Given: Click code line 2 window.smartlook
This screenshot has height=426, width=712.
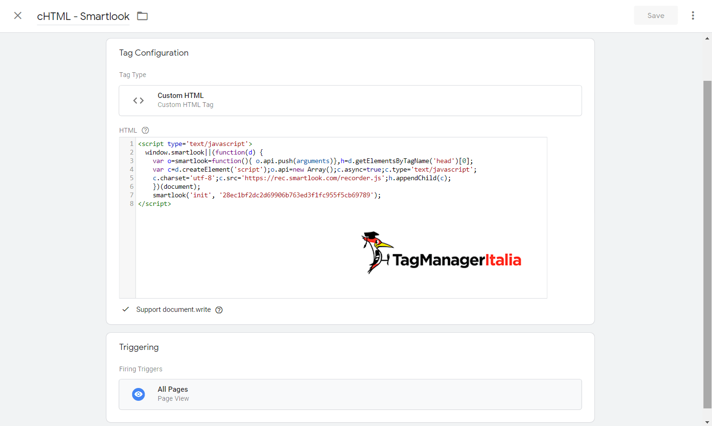Looking at the screenshot, I should pyautogui.click(x=204, y=153).
